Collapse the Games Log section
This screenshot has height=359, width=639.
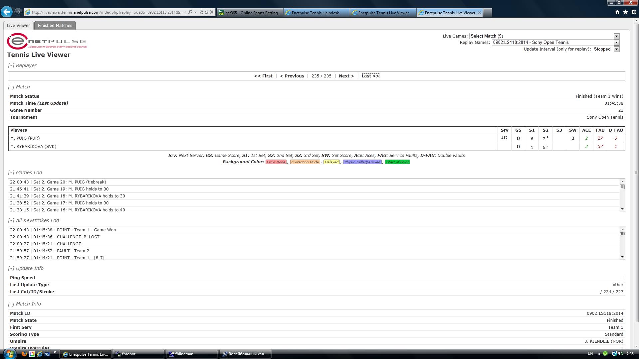(x=11, y=173)
